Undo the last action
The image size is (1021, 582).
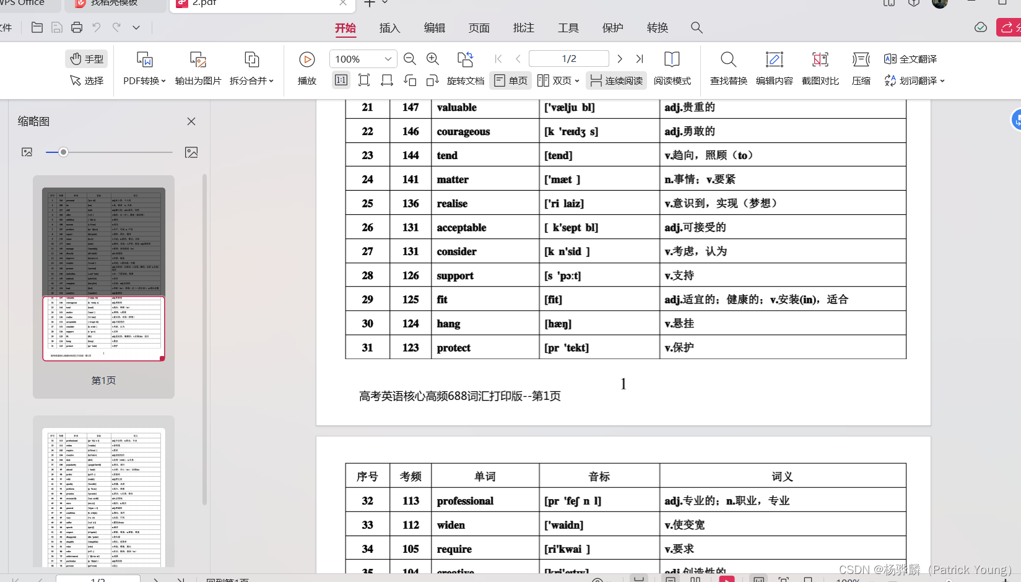(97, 27)
